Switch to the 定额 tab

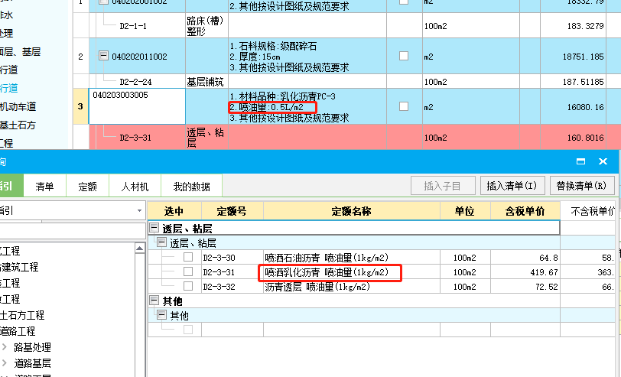87,187
